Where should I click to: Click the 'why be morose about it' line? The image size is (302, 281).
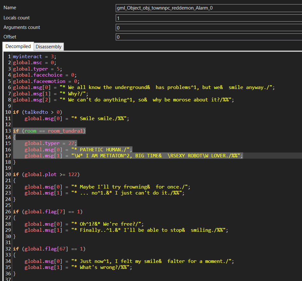[123, 100]
